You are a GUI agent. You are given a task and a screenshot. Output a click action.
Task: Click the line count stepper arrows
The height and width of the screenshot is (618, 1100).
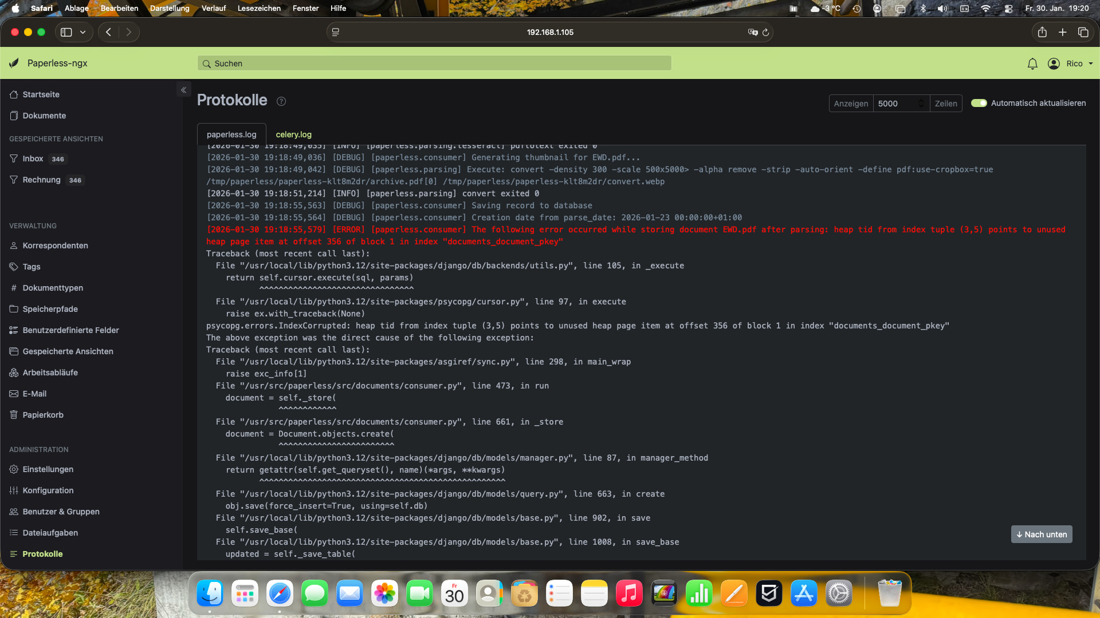point(921,103)
